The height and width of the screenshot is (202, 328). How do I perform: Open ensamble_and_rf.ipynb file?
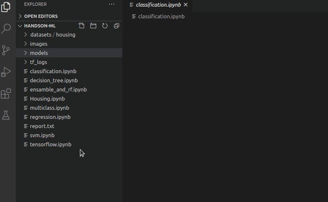[x=69, y=90]
